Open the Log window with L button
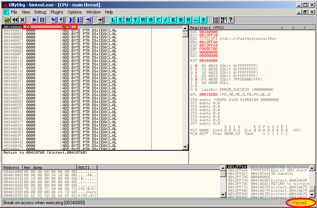The height and width of the screenshot is (208, 317). (113, 20)
